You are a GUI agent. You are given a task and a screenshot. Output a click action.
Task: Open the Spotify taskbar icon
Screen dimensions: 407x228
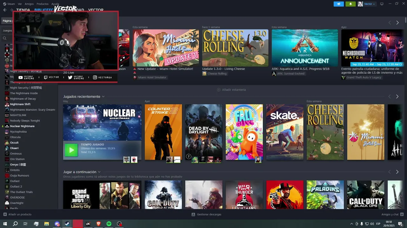pos(109,224)
